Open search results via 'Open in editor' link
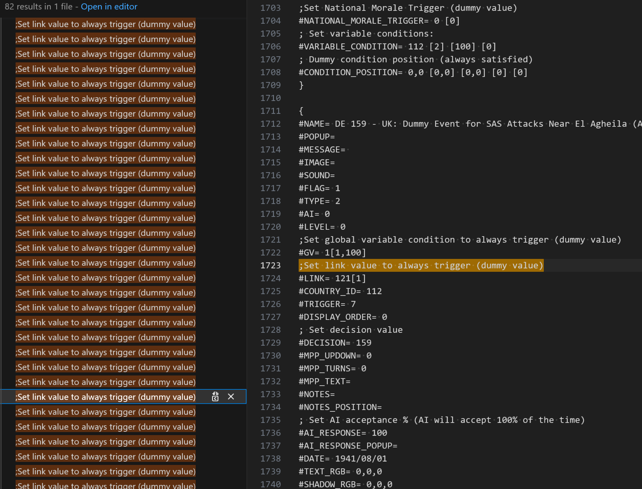This screenshot has width=642, height=489. point(109,6)
